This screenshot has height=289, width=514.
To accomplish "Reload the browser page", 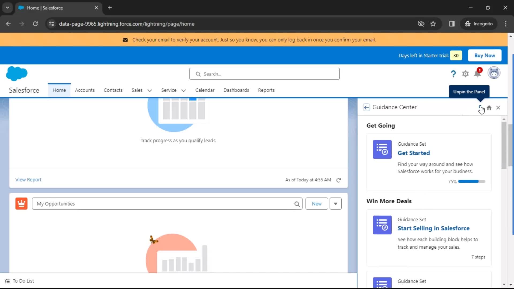I will click(35, 24).
